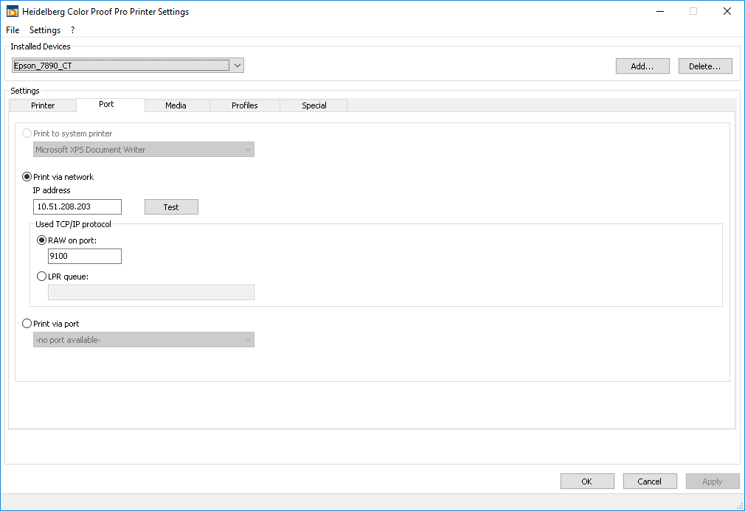Open the Settings menu
Screen dimensions: 745x511
45,30
